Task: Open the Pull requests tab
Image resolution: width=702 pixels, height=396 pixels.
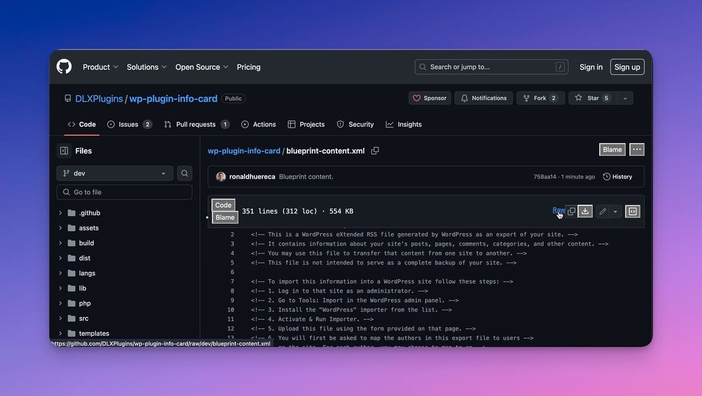Action: pyautogui.click(x=196, y=125)
